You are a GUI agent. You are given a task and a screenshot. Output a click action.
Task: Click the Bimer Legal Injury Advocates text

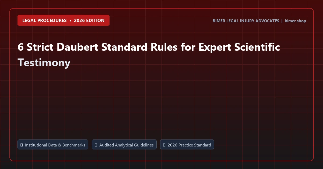[246, 21]
